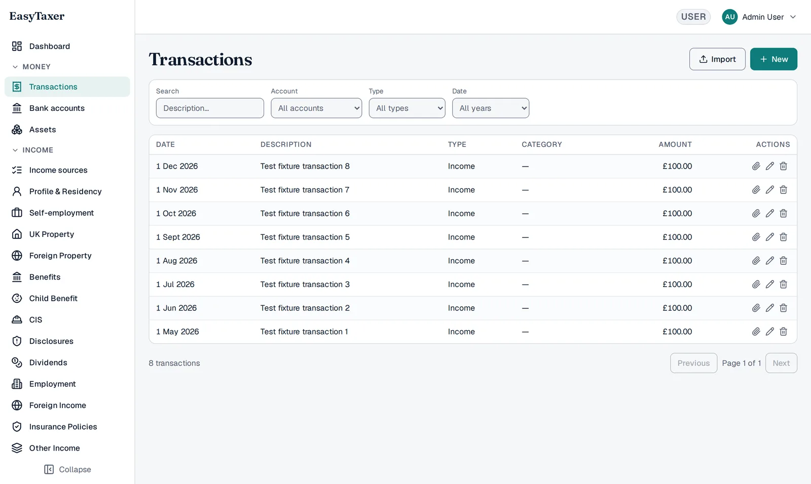811x484 pixels.
Task: Open the Admin User account menu
Action: (759, 17)
